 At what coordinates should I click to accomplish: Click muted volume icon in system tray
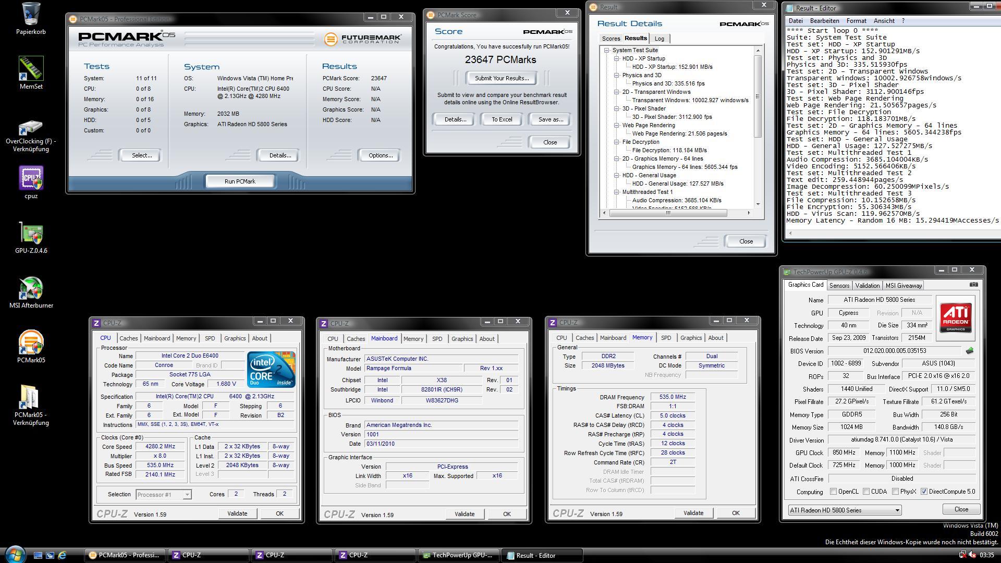[972, 555]
